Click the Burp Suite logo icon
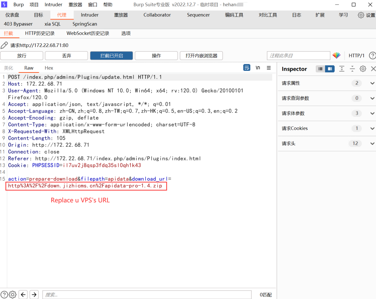Screen dimensions: 376x299 [4, 5]
